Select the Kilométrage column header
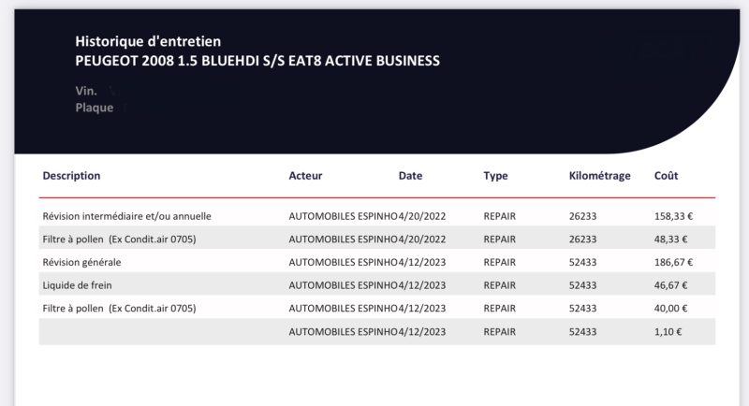Viewport: 749px width, 406px height. pyautogui.click(x=599, y=176)
